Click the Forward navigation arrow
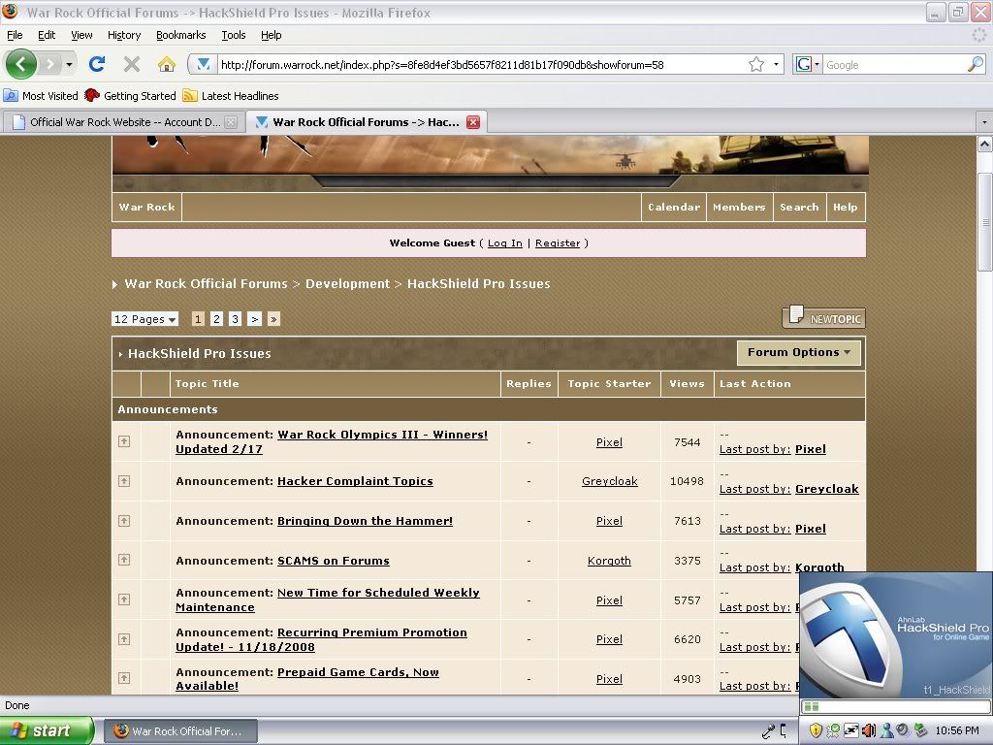Image resolution: width=993 pixels, height=745 pixels. tap(50, 64)
